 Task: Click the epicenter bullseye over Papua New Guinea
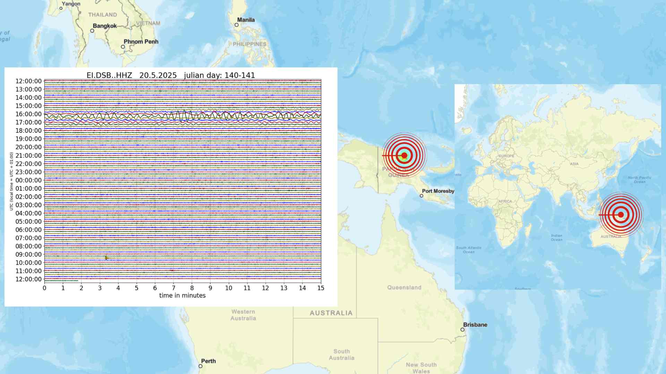(x=404, y=155)
